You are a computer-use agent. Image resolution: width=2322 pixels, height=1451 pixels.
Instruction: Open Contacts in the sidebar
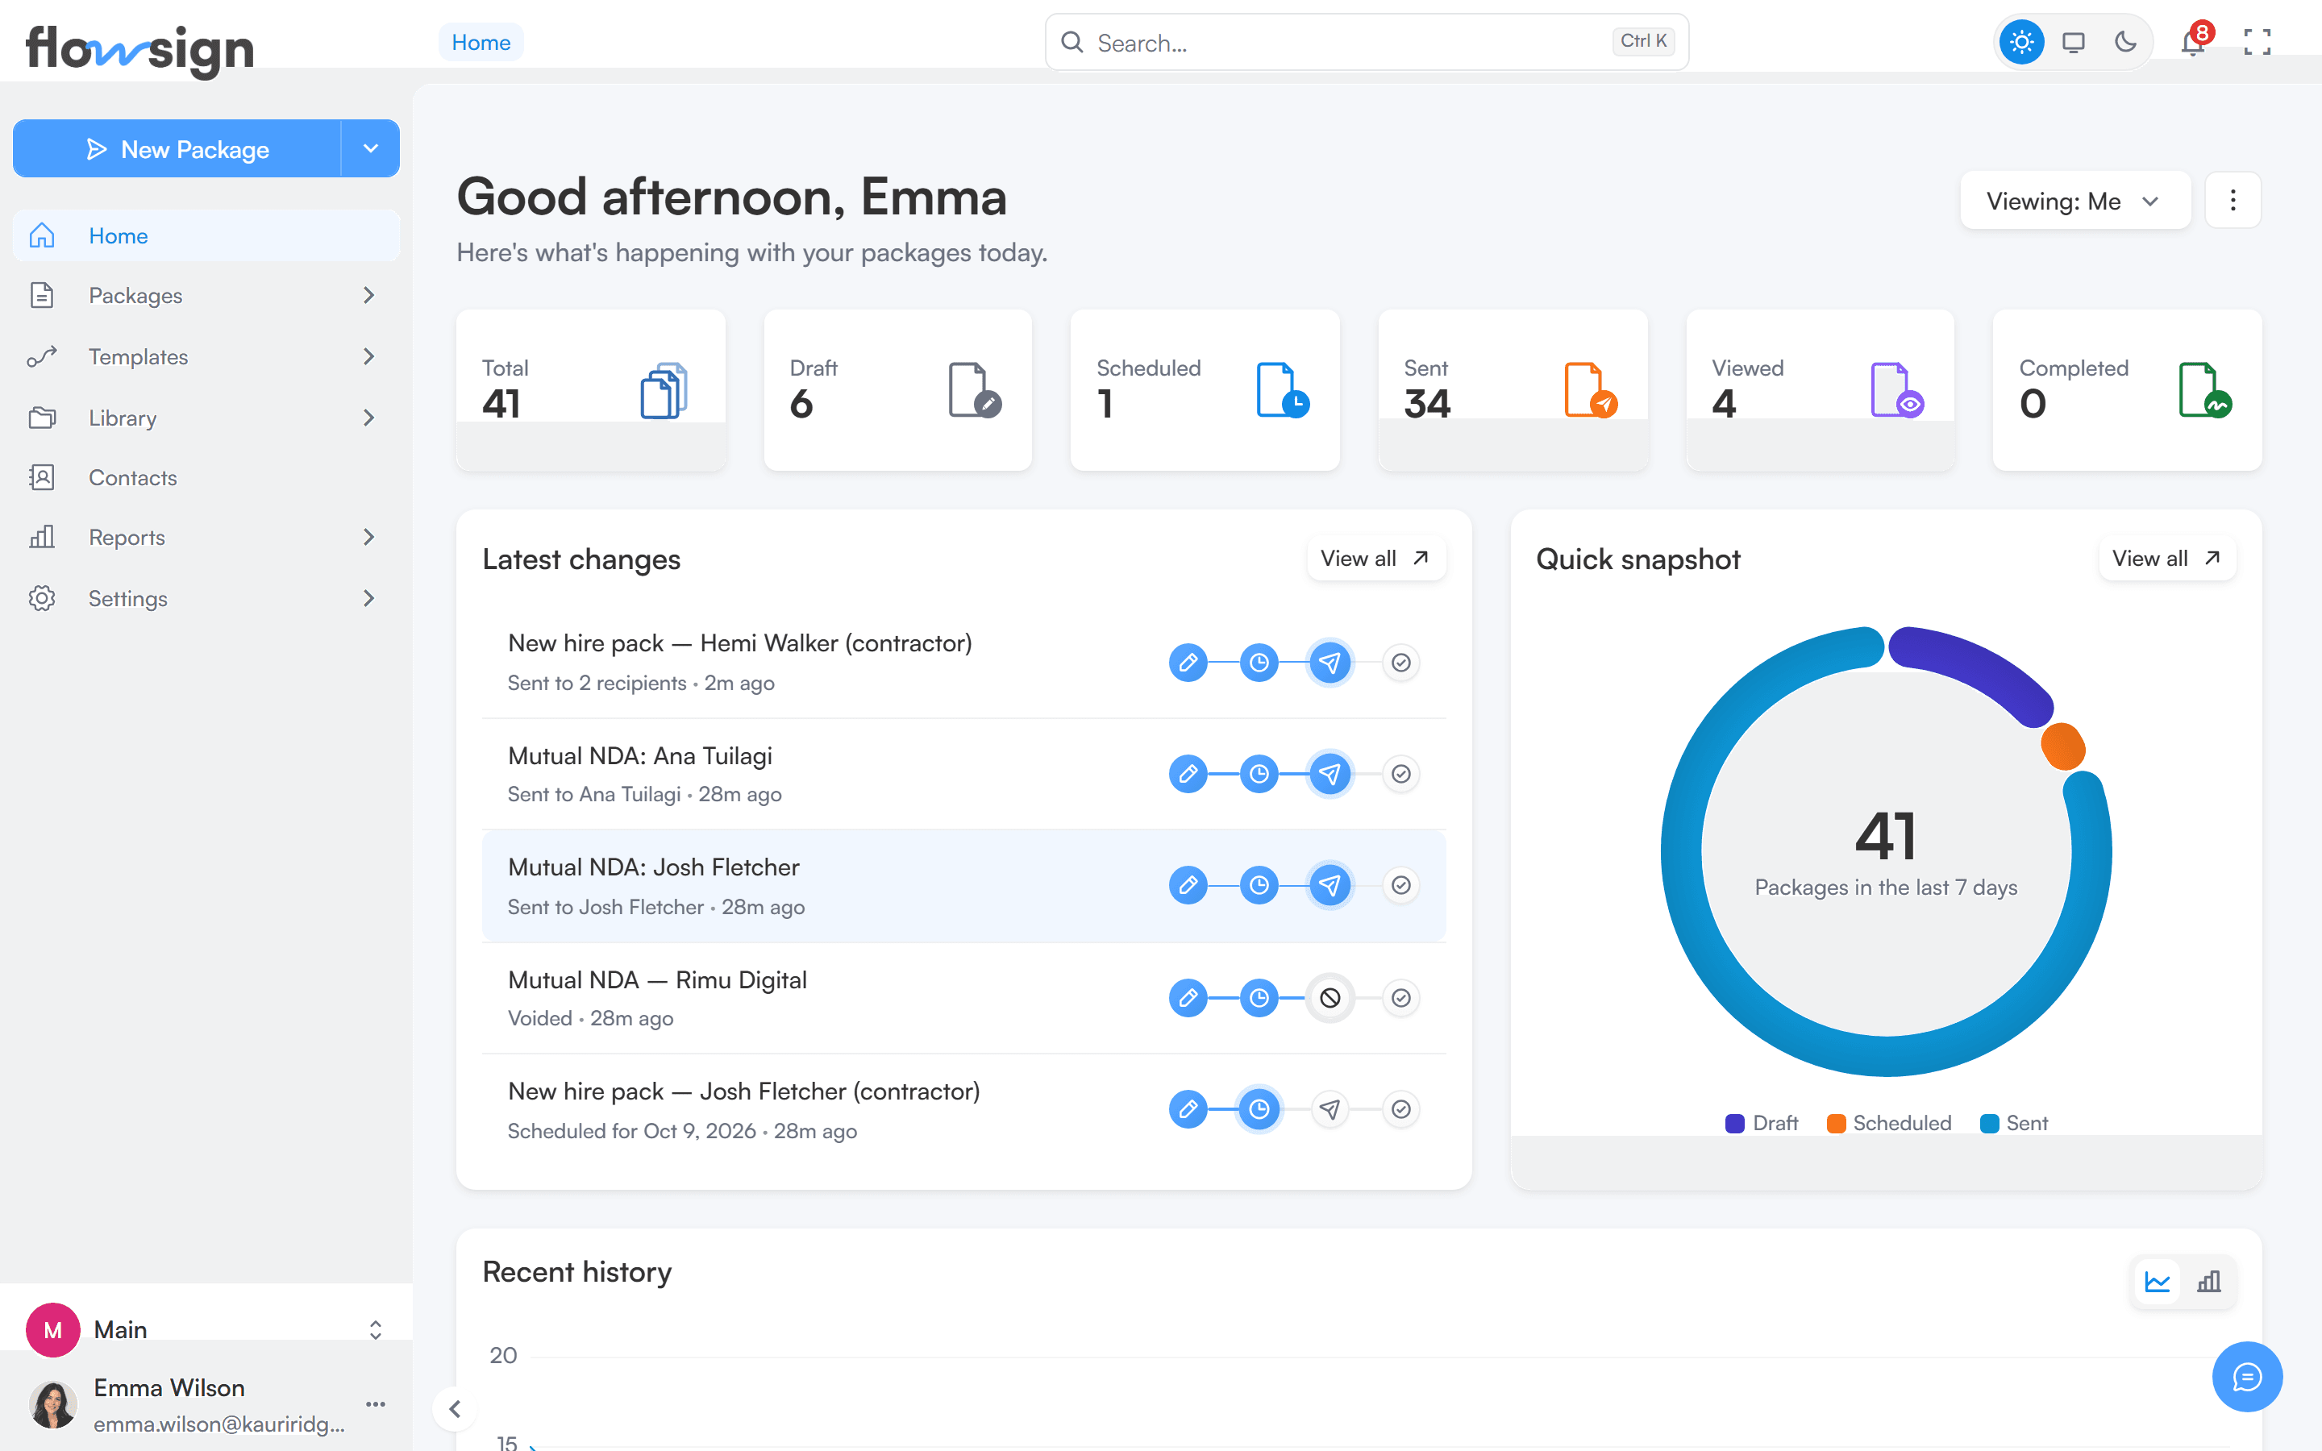tap(206, 478)
